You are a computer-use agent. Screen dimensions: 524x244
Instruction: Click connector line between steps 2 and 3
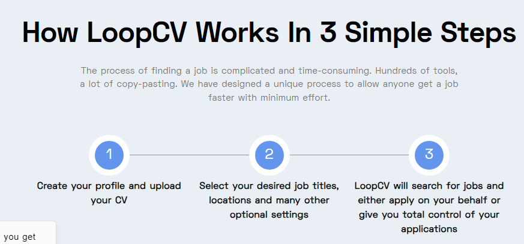[x=349, y=155]
